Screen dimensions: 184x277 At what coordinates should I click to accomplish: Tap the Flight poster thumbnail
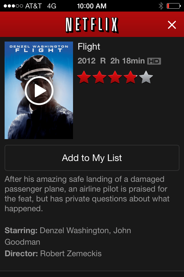pos(39,90)
